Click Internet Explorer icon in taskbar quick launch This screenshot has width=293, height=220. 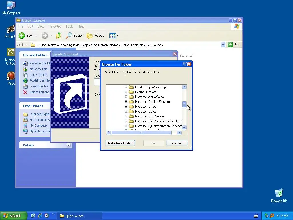tap(40, 216)
